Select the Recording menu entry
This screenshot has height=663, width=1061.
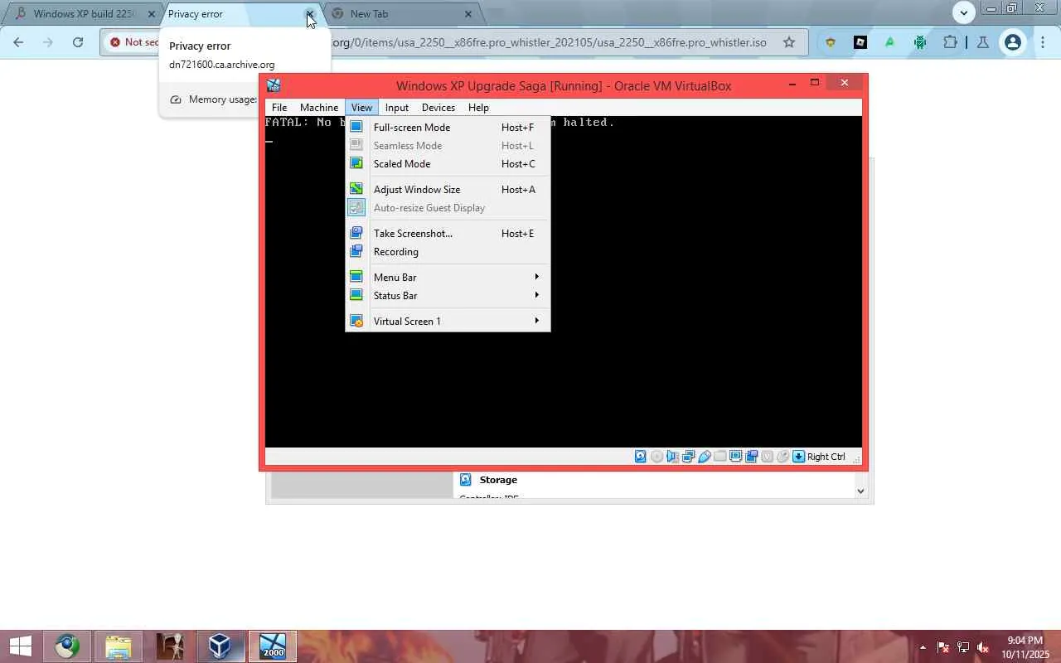[448, 252]
